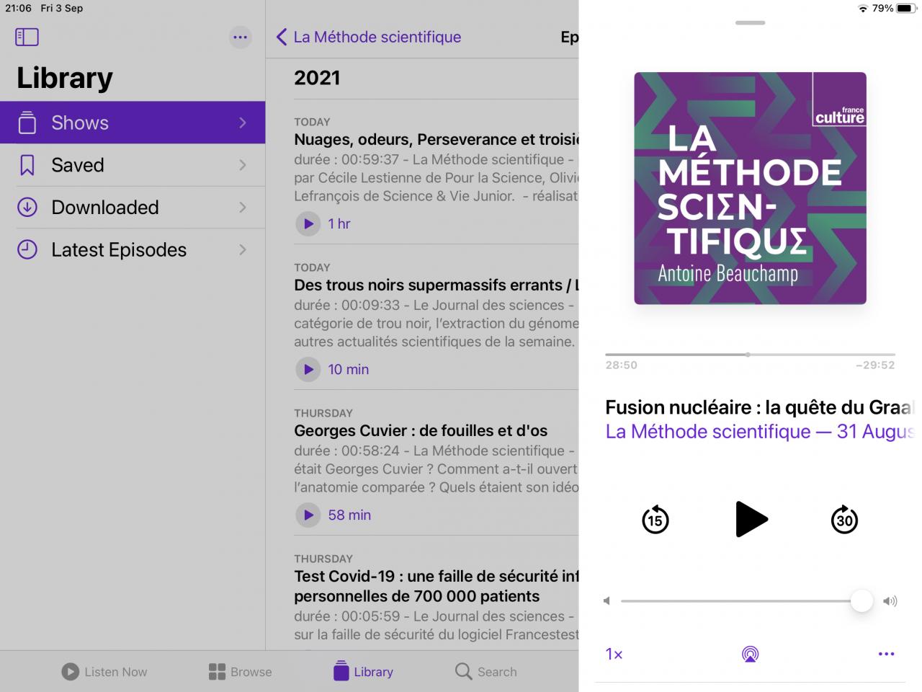The width and height of the screenshot is (922, 692).
Task: Open the Library more options ellipsis
Action: (x=241, y=37)
